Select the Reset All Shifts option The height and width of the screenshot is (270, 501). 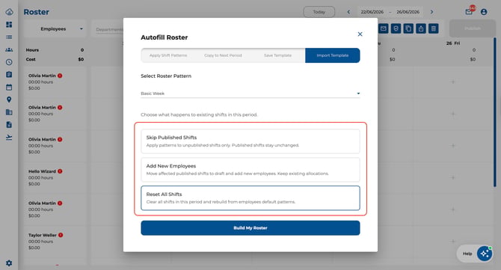tap(250, 198)
